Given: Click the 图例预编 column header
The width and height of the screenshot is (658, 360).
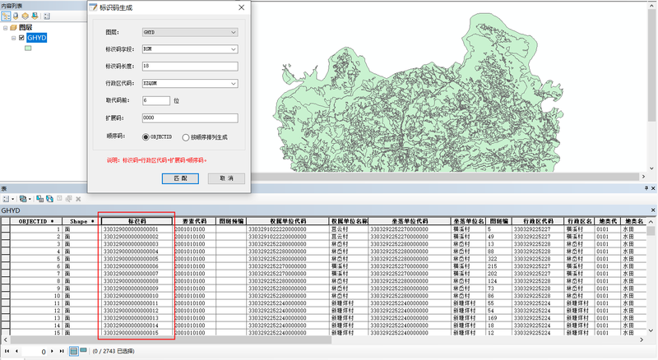Looking at the screenshot, I should coord(231,221).
